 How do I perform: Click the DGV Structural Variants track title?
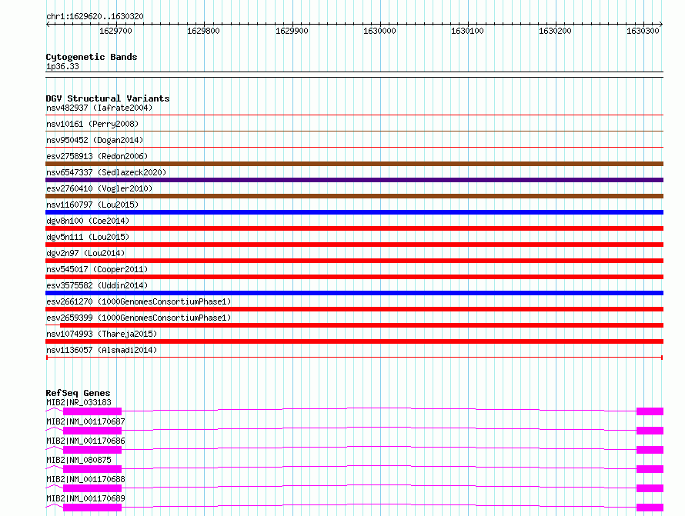108,98
